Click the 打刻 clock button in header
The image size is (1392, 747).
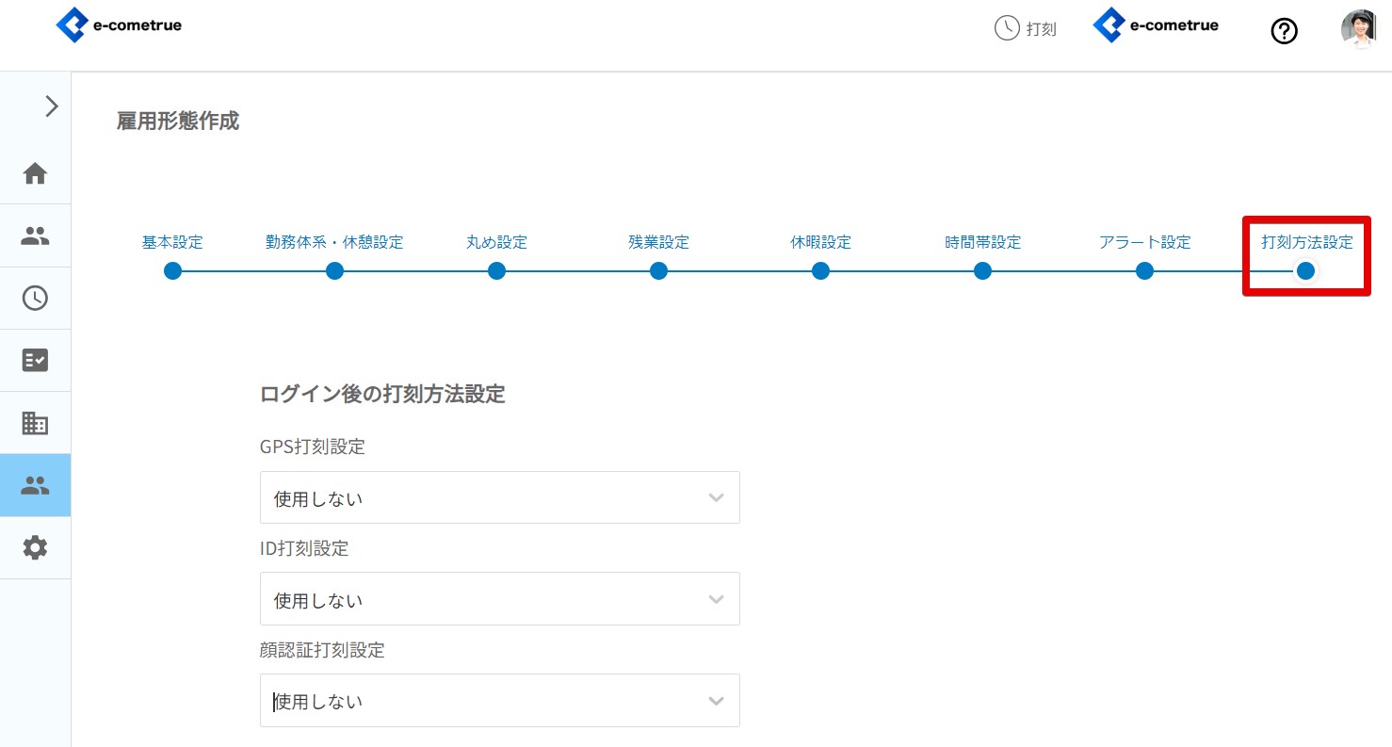pyautogui.click(x=1026, y=28)
